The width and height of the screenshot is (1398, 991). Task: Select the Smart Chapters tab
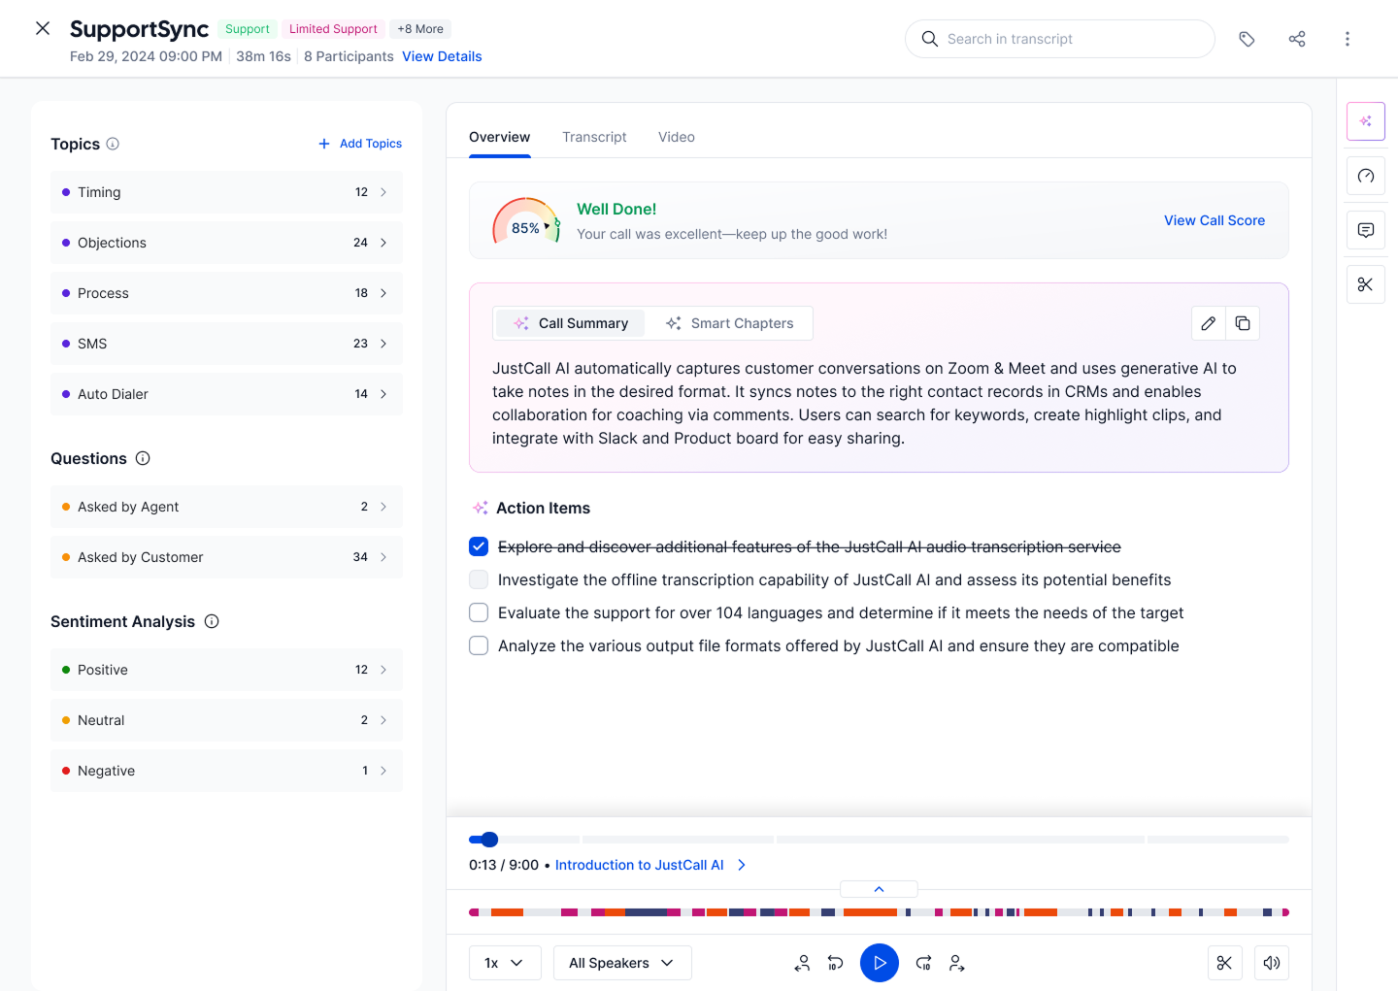(730, 323)
